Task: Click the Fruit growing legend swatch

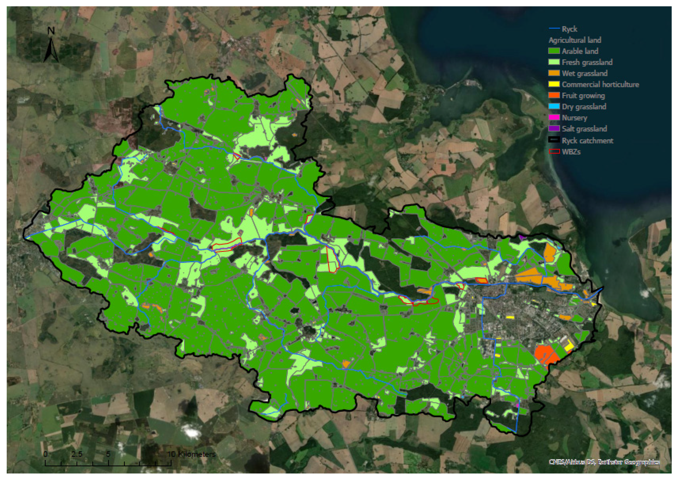Action: coord(554,95)
